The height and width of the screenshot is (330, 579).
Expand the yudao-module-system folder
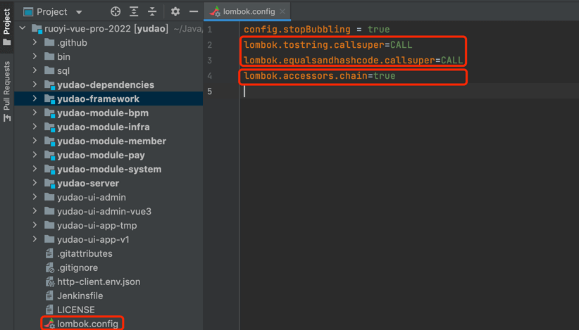coord(35,169)
